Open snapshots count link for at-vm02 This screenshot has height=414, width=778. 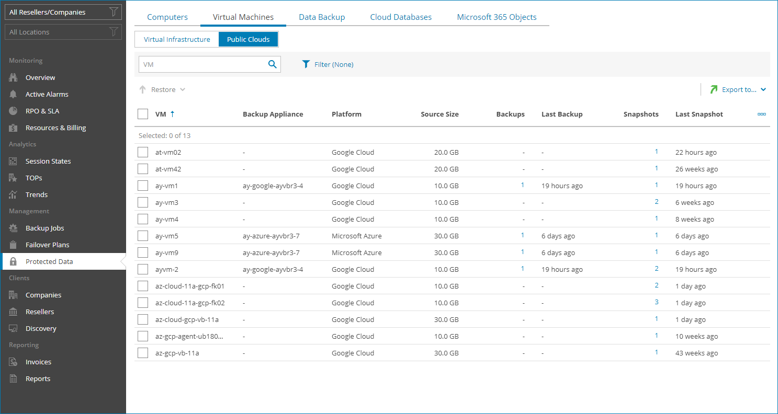(x=657, y=152)
